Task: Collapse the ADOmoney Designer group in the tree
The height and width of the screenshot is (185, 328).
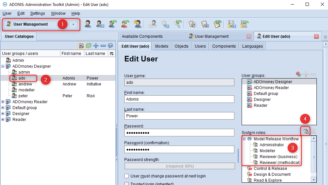Action: (x=3, y=66)
